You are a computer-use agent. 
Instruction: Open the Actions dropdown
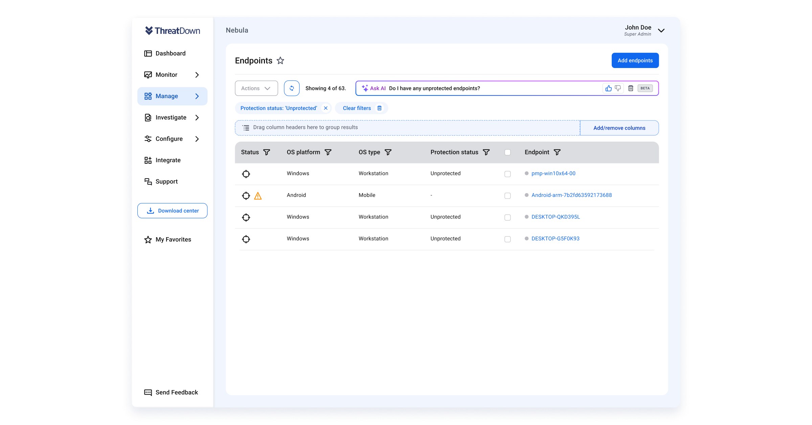256,88
